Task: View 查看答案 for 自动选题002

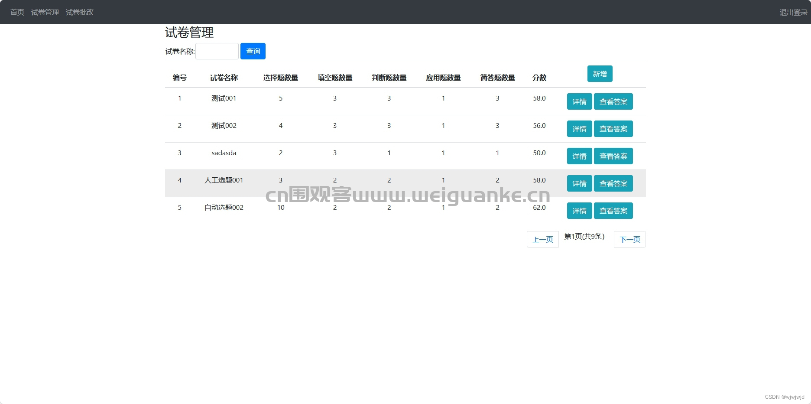Action: pos(613,211)
